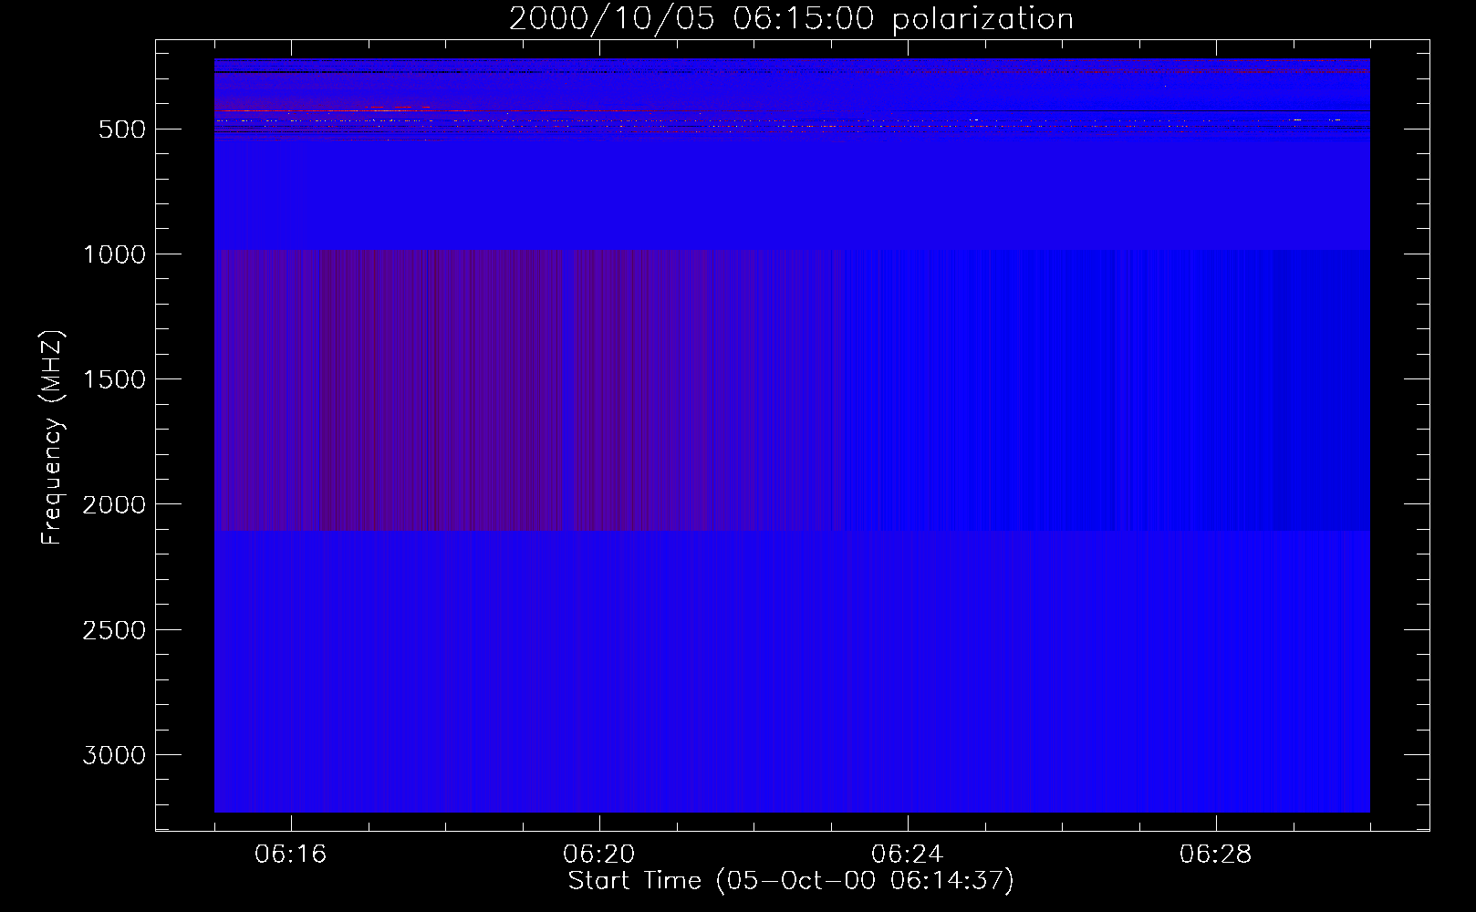The width and height of the screenshot is (1476, 912).
Task: Click the 06:28 time tick label
Action: [x=1216, y=855]
